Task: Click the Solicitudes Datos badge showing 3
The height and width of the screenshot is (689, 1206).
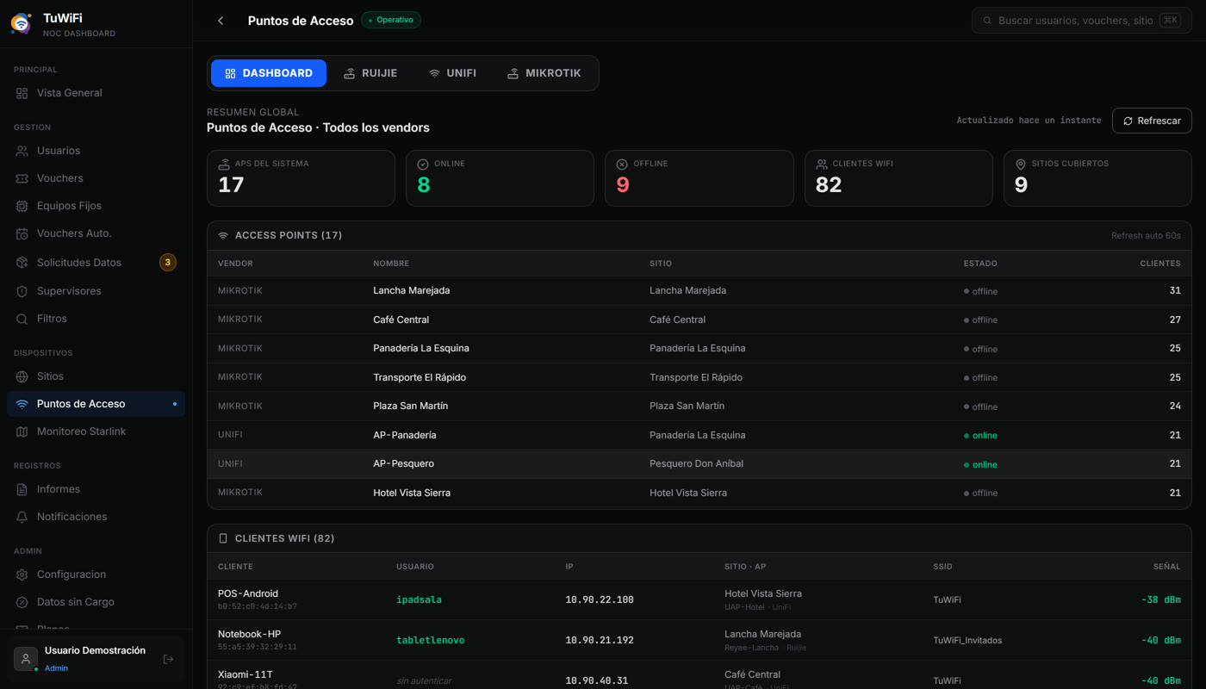Action: point(168,263)
